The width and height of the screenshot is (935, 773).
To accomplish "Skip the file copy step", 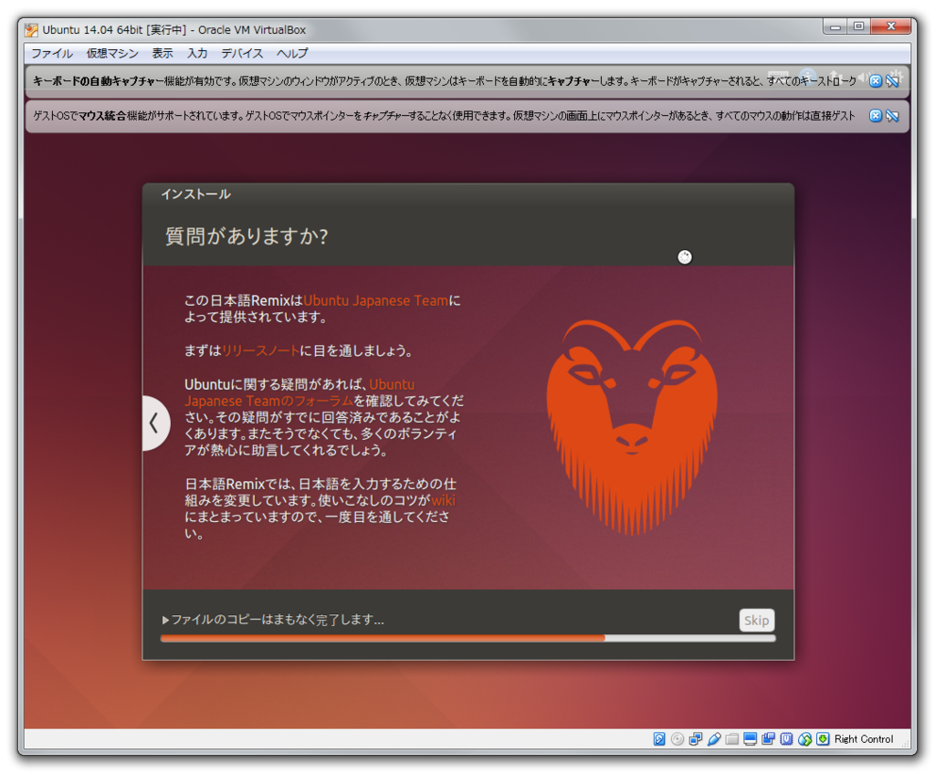I will pos(757,621).
